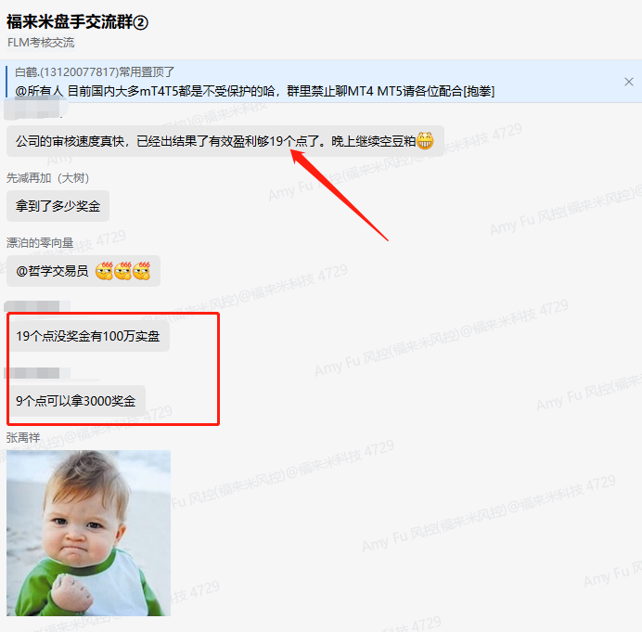The height and width of the screenshot is (632, 642).
Task: Click the blurred sender name under pinned banner
Action: click(36, 109)
